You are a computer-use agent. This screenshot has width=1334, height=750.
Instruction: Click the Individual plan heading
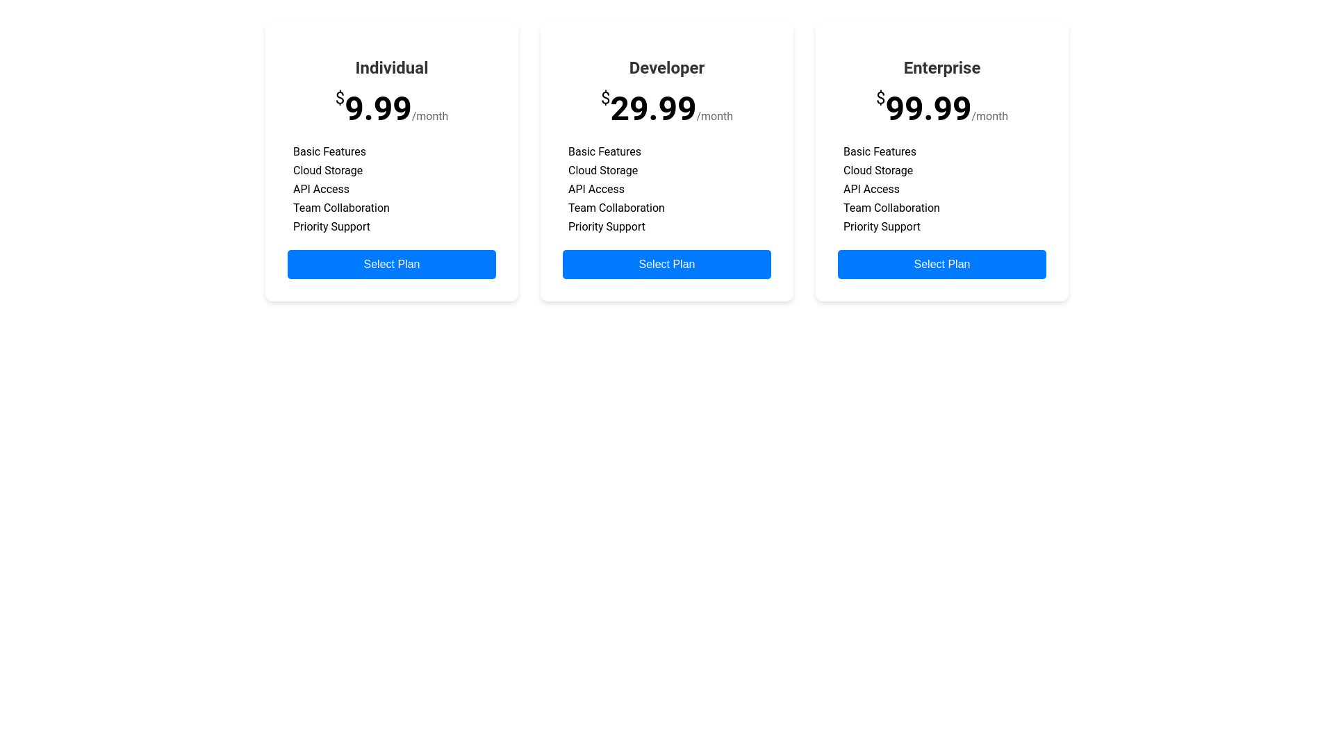click(391, 68)
